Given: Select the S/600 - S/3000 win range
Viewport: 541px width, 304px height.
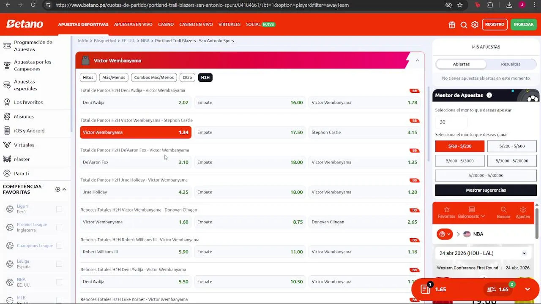Looking at the screenshot, I should coord(459,161).
